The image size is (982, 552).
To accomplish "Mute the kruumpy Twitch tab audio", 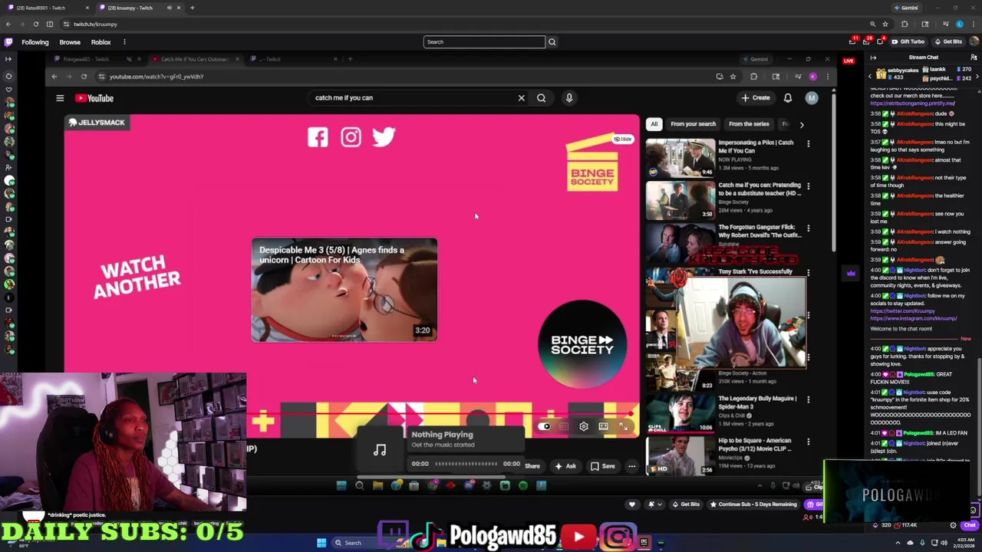I will point(169,8).
